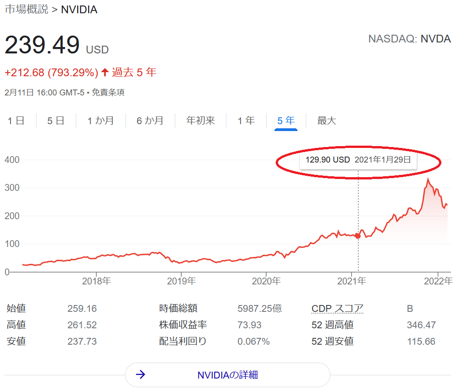Choose the 1か月 chart range

pos(100,121)
